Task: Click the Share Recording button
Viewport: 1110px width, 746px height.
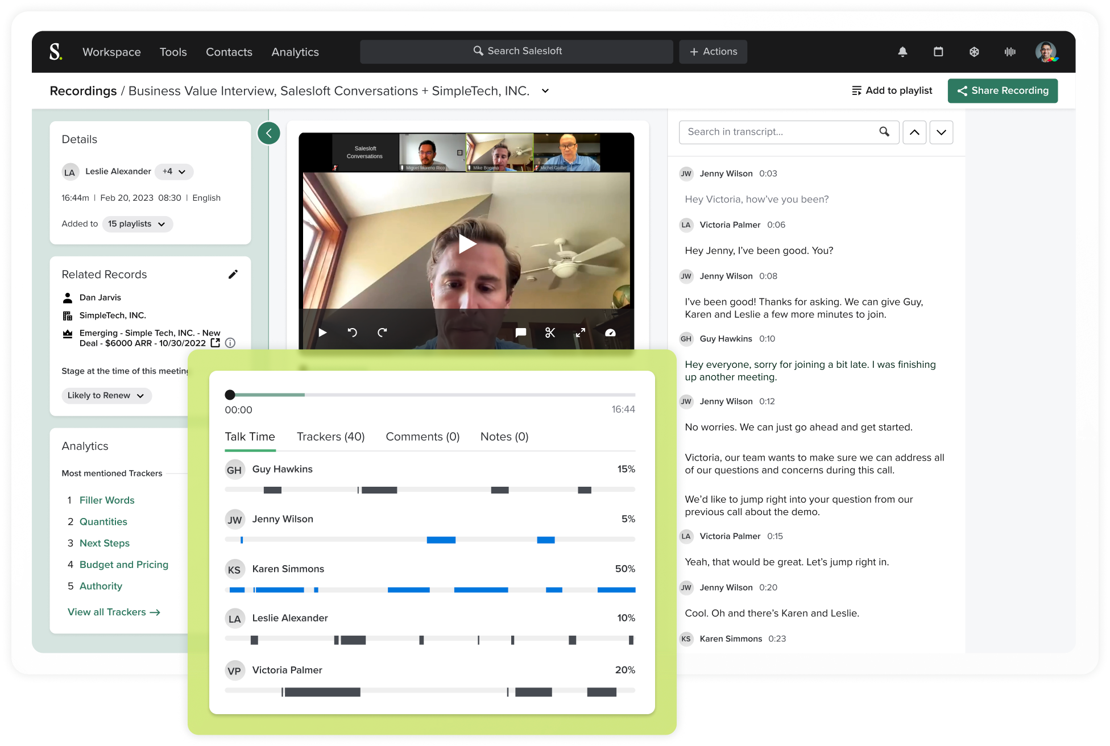Action: point(1003,90)
